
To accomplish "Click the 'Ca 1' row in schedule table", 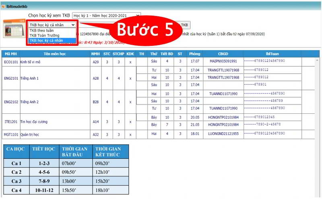I will pos(17,164).
